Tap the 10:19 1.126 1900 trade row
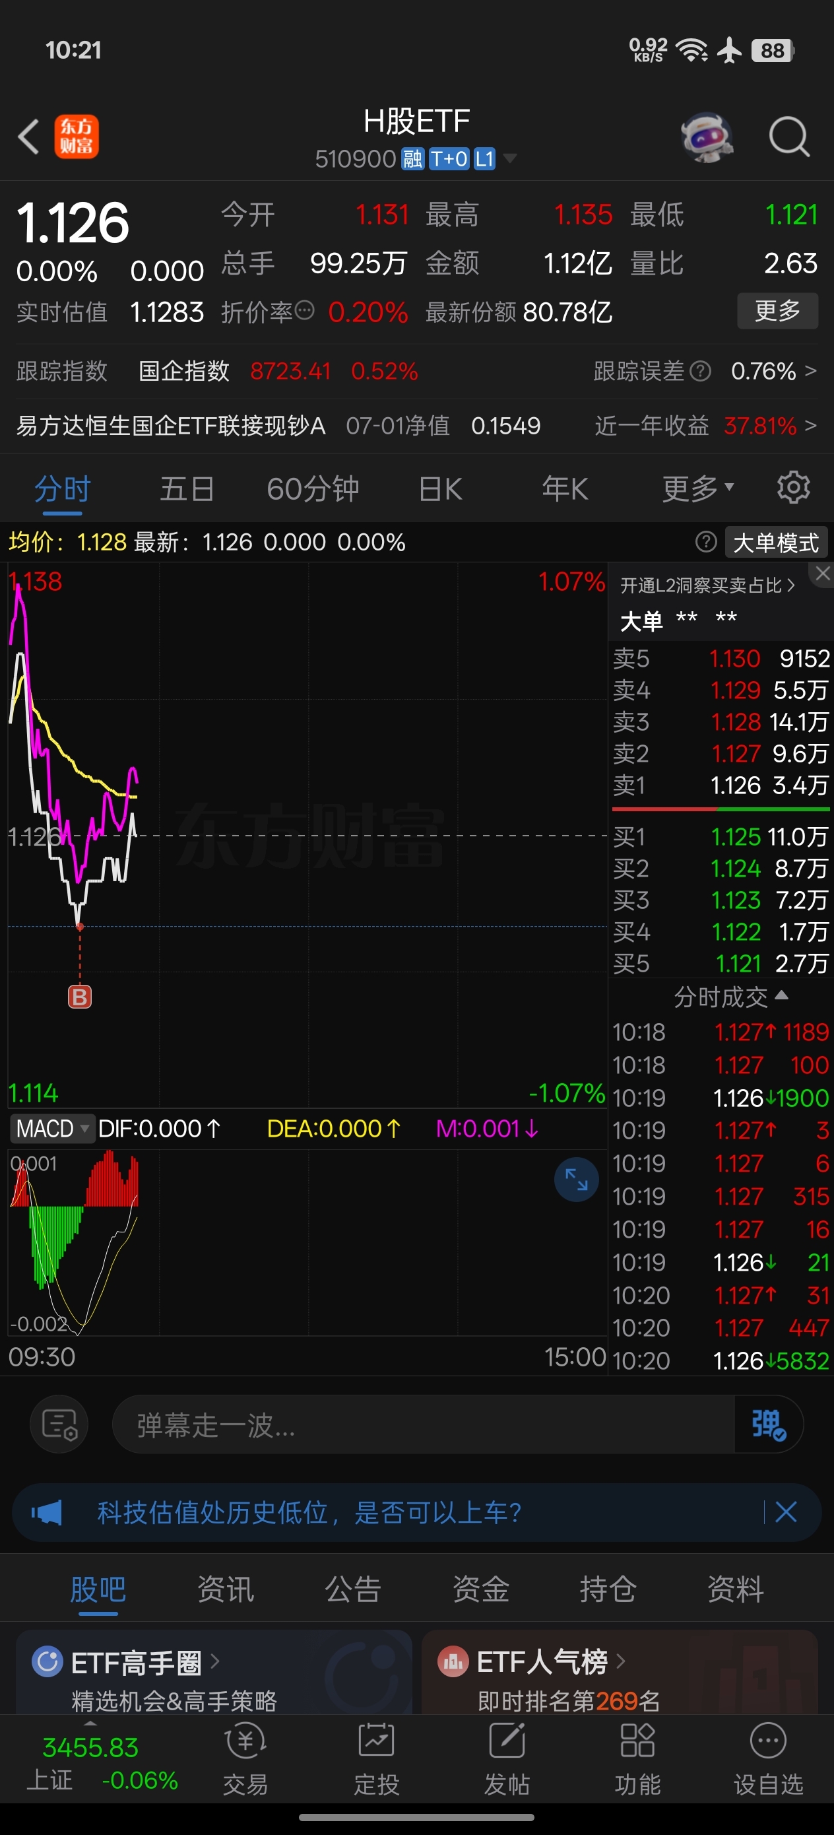 [x=721, y=1097]
